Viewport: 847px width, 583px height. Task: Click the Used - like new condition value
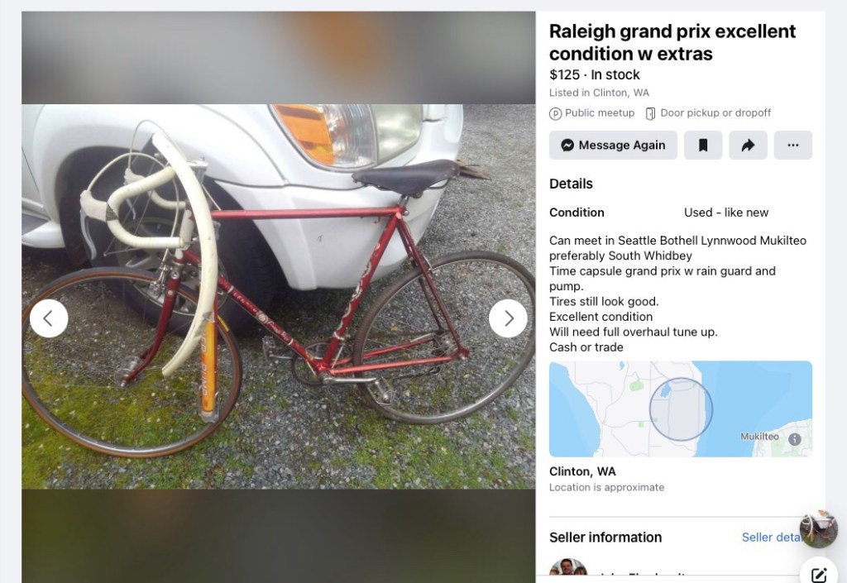coord(726,213)
